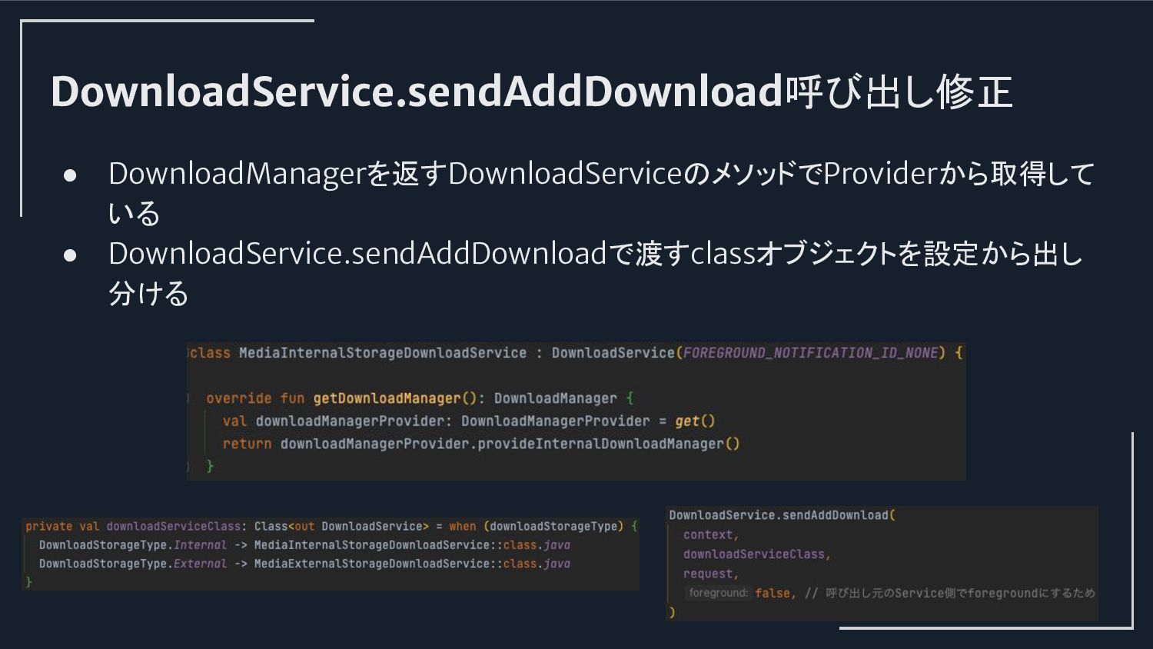This screenshot has width=1153, height=649.
Task: Click the 'request,' argument line
Action: [x=711, y=574]
